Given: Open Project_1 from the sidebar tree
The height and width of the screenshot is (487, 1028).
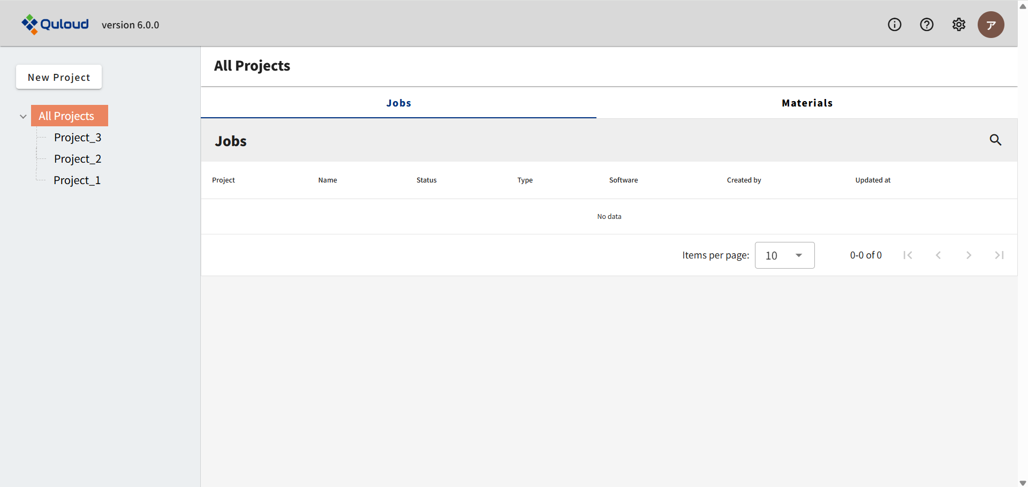Looking at the screenshot, I should coord(77,180).
